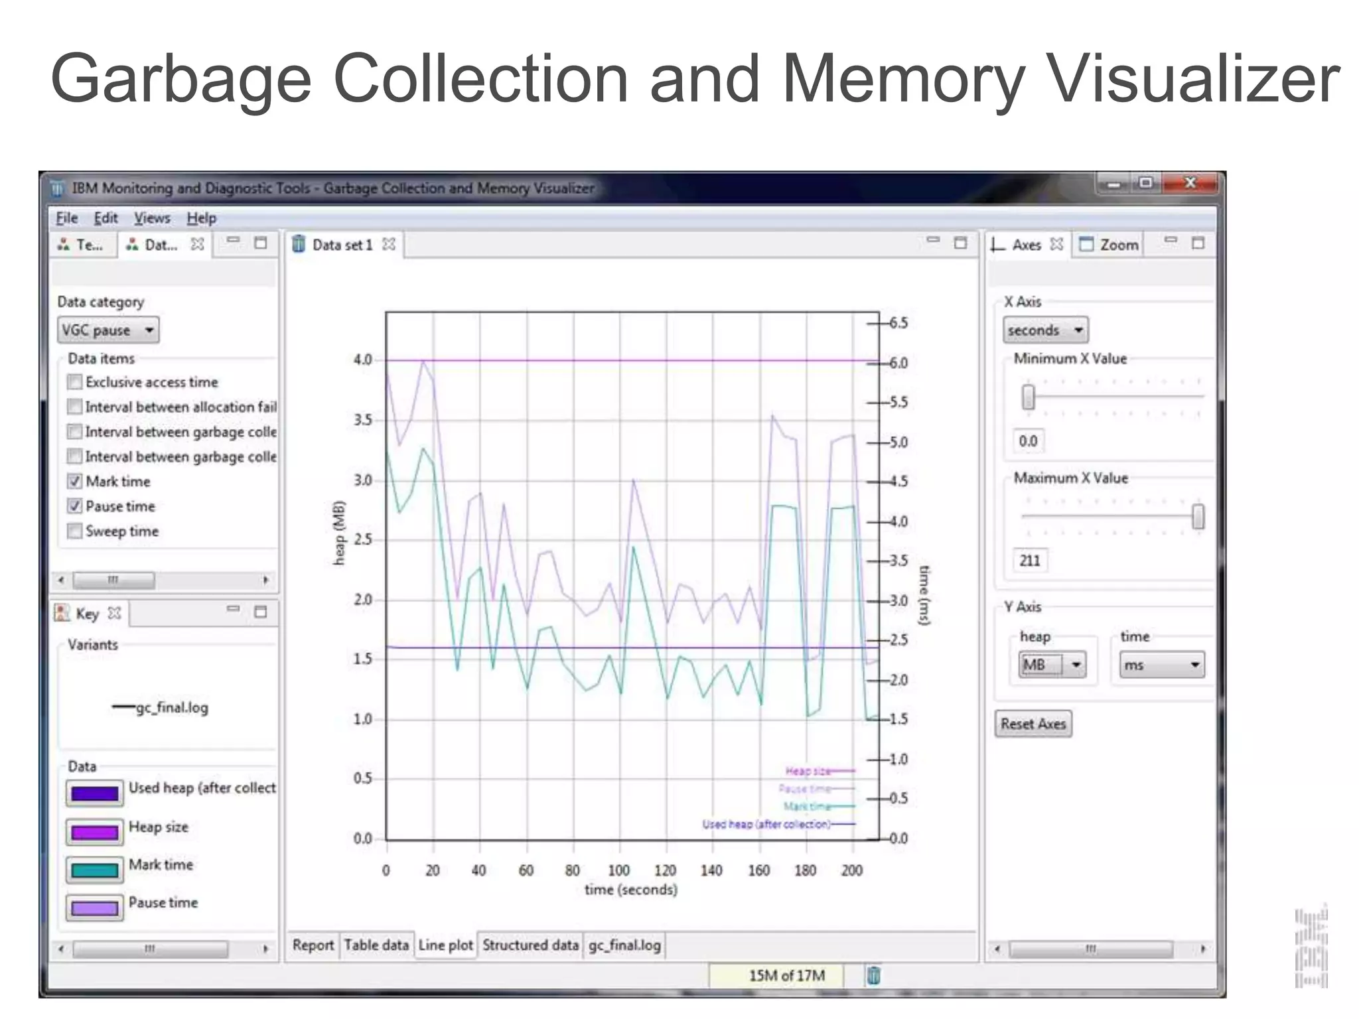Click the Zoom tab window icon
This screenshot has width=1359, height=1019.
click(x=1086, y=244)
